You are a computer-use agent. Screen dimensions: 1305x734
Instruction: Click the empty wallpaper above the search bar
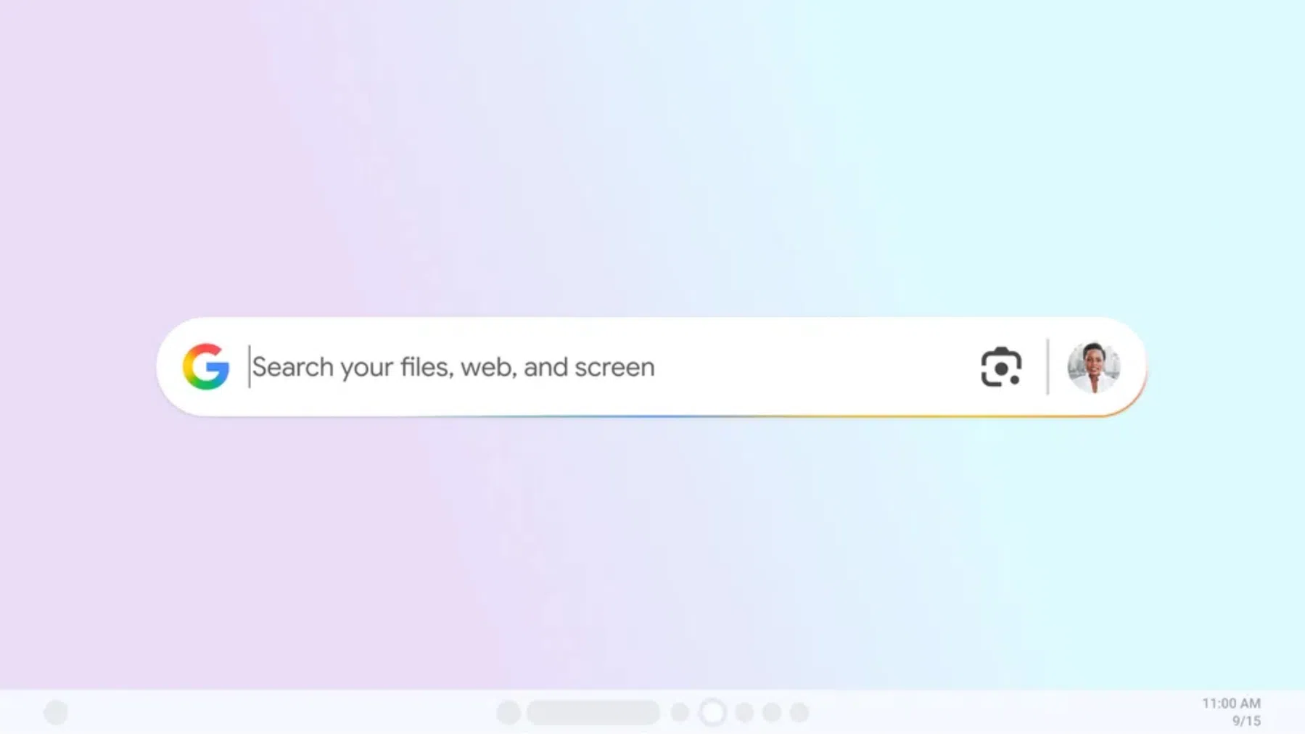[651, 160]
